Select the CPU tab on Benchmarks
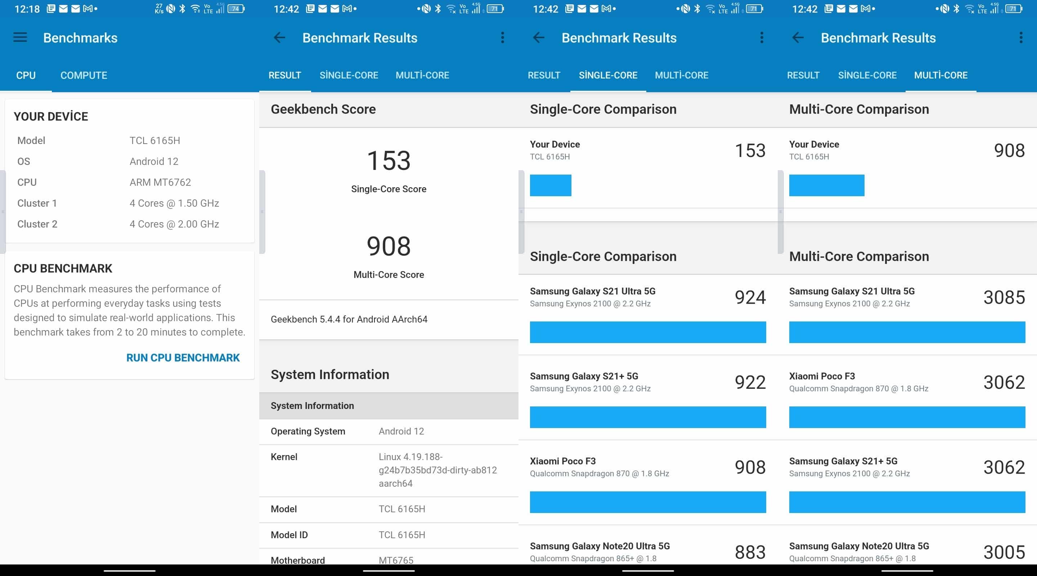Image resolution: width=1037 pixels, height=576 pixels. click(x=26, y=75)
